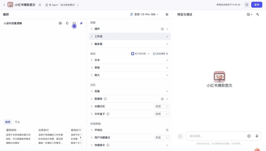Clear chat history with broom icon
The width and height of the screenshot is (266, 151).
[x=180, y=136]
